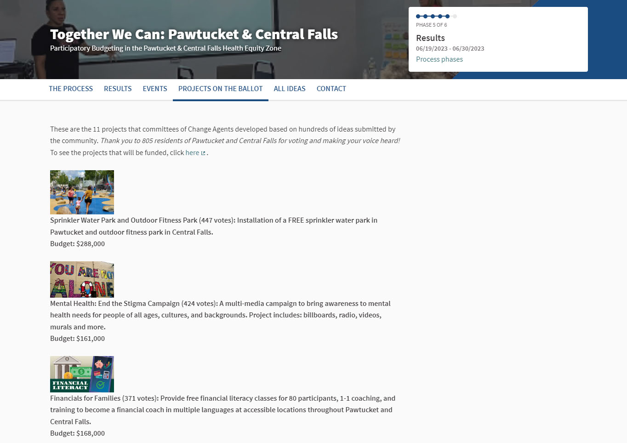
Task: Click the Participatory Budgeting subtitle text
Action: pyautogui.click(x=165, y=48)
